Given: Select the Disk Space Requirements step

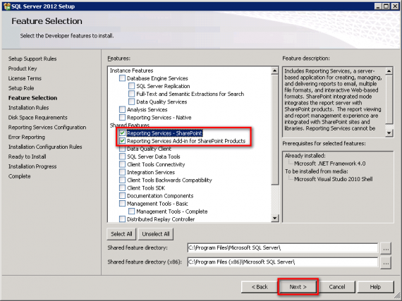Looking at the screenshot, I should point(37,117).
